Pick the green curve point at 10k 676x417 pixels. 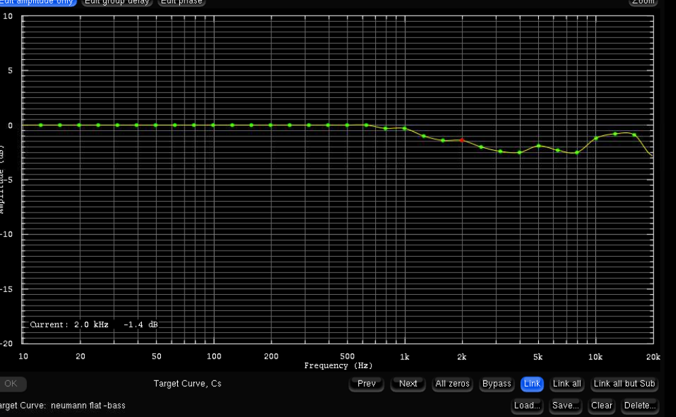point(596,138)
